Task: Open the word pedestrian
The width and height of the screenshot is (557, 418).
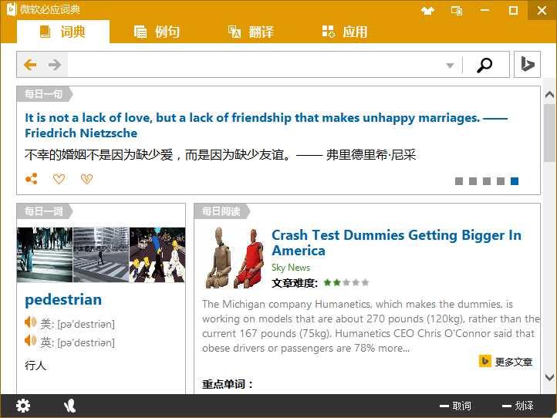Action: point(63,300)
